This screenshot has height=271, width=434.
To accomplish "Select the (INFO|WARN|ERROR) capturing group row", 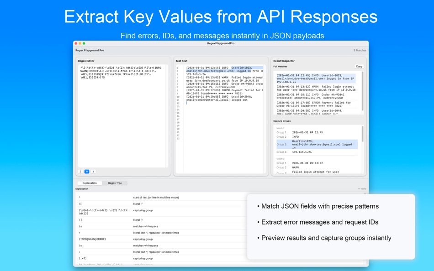I will pos(162,239).
